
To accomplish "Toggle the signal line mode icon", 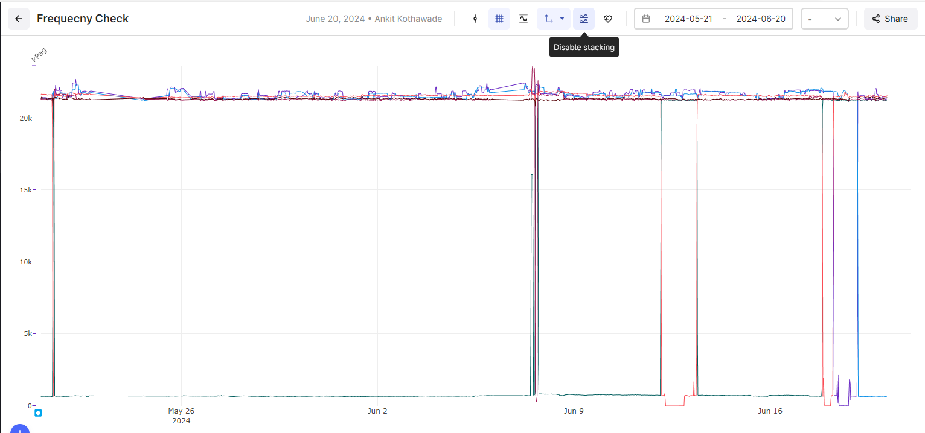I will (x=523, y=19).
